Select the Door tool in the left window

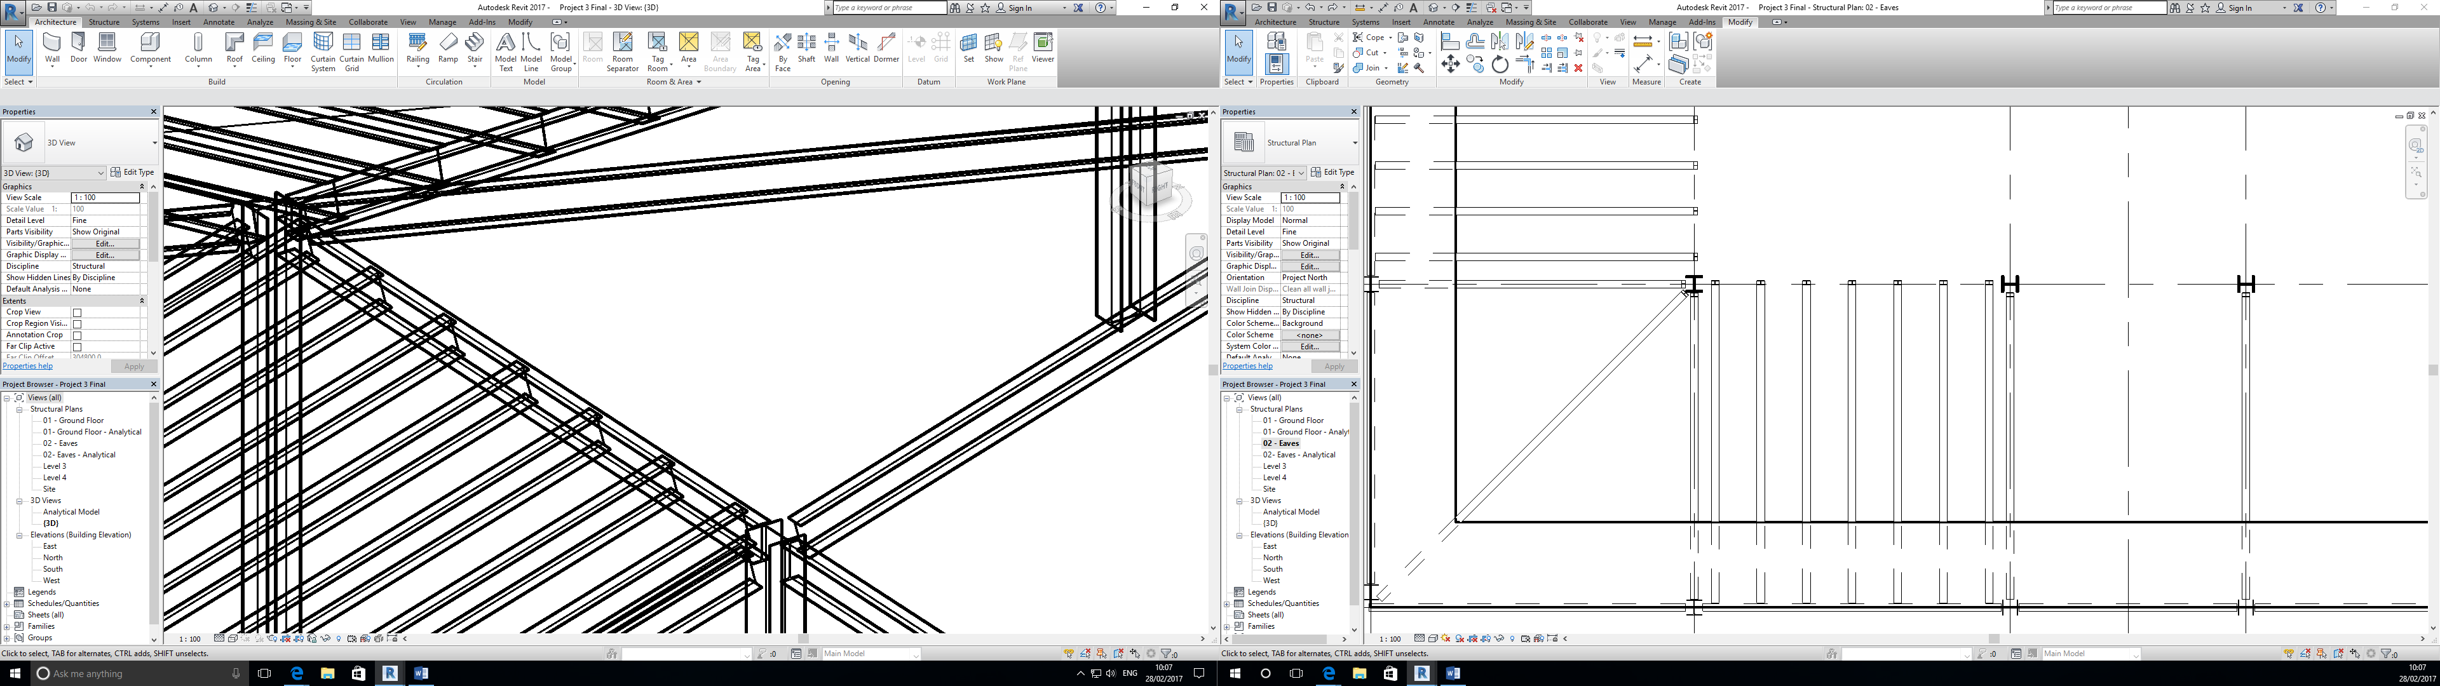(79, 48)
